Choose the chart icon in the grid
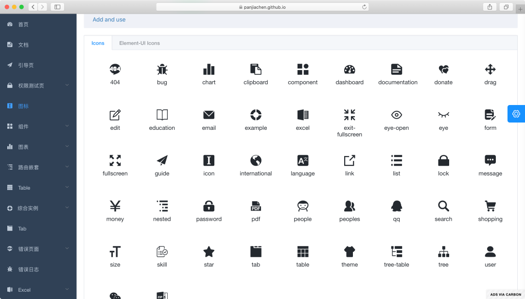The width and height of the screenshot is (525, 299). pyautogui.click(x=209, y=70)
